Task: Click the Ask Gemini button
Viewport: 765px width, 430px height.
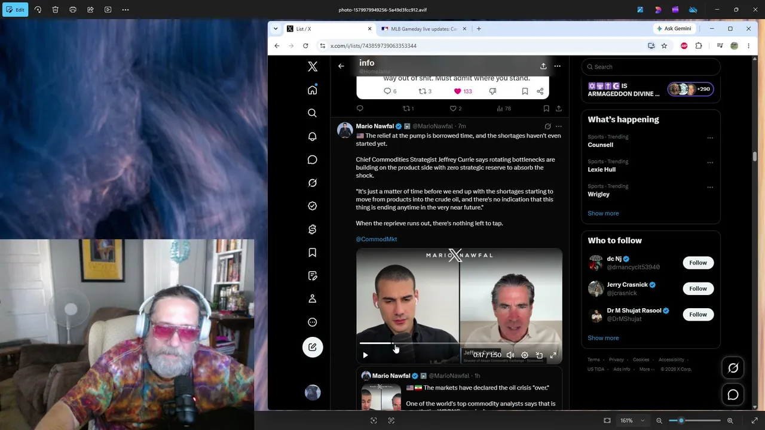Action: [674, 29]
